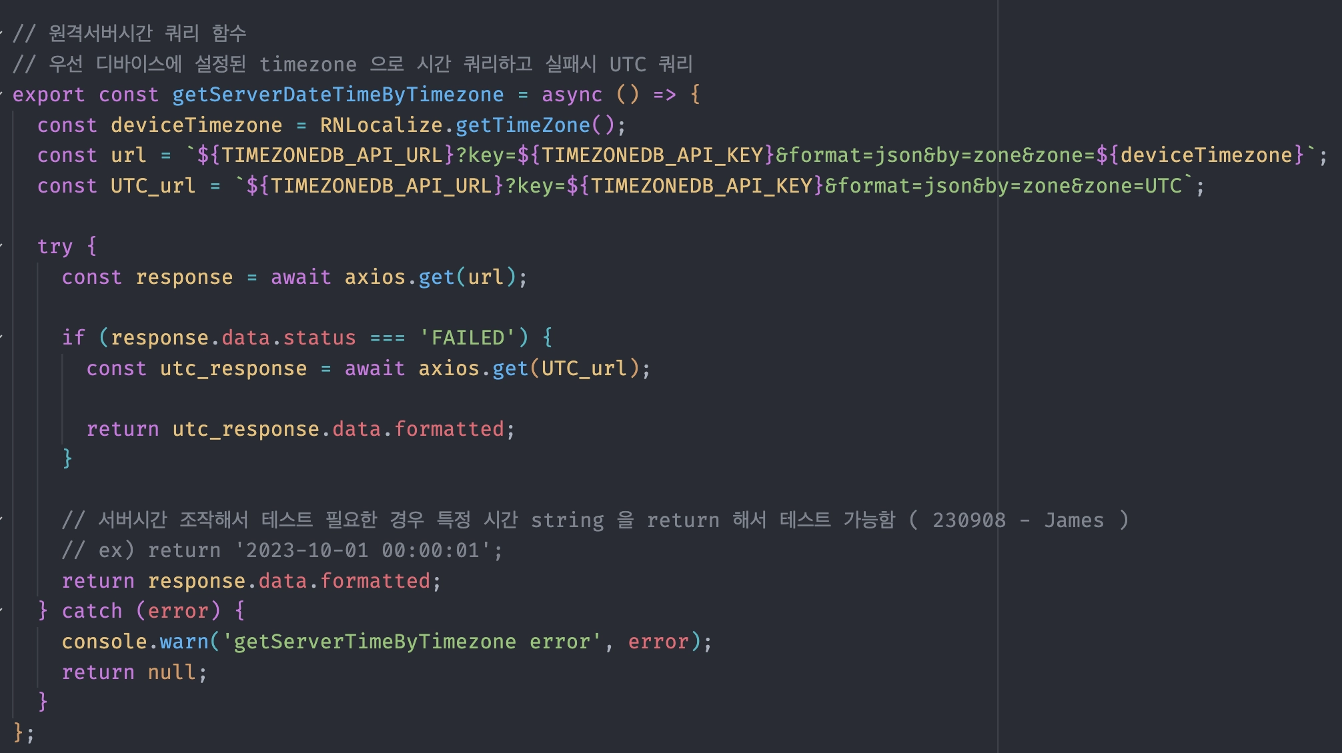Collapse the getServerDateTimeByTimezone function fold arrow
This screenshot has height=753, width=1342.
pos(2,94)
